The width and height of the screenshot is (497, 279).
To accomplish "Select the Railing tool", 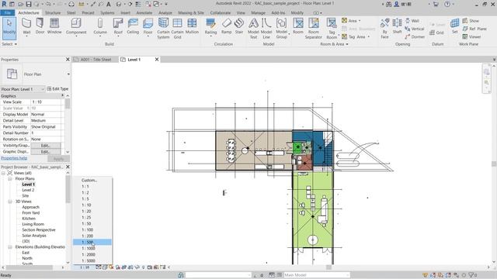I will [210, 26].
